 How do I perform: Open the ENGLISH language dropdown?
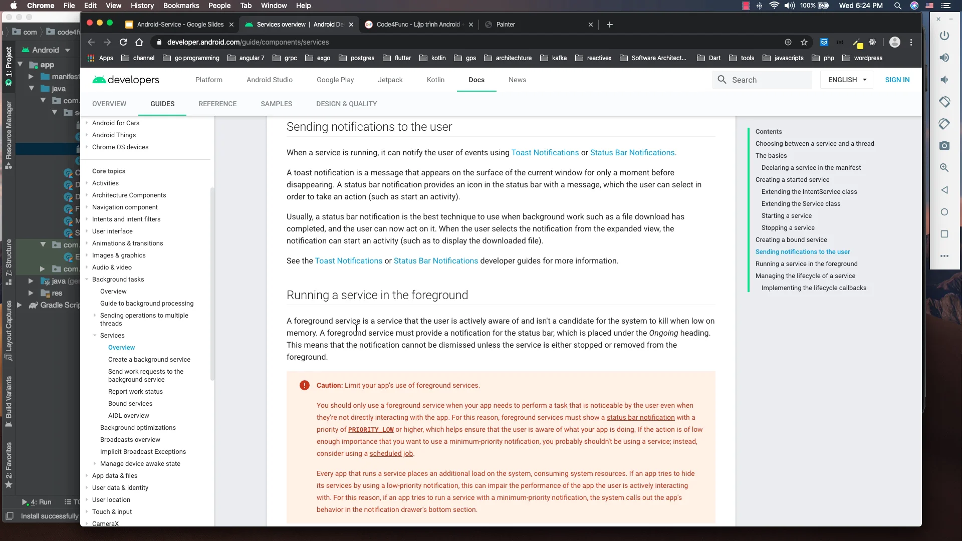[847, 80]
